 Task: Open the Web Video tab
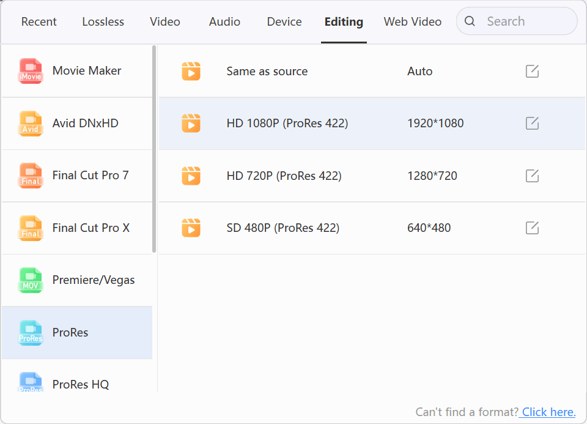[413, 22]
